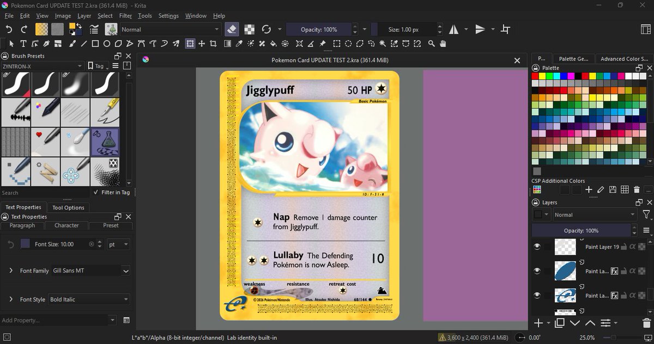Expand the Font Family property row
654x344 pixels.
coord(11,271)
